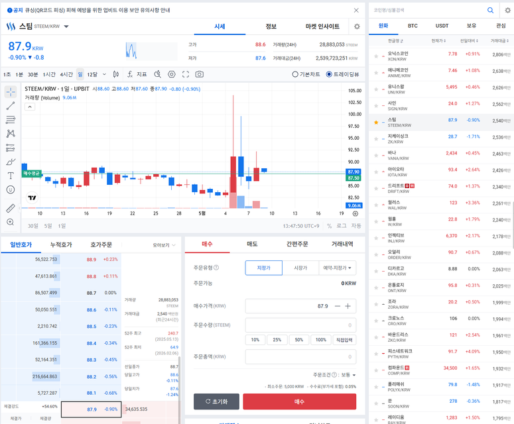
Task: Click the chart time-axis settings target icon
Action: click(x=355, y=213)
